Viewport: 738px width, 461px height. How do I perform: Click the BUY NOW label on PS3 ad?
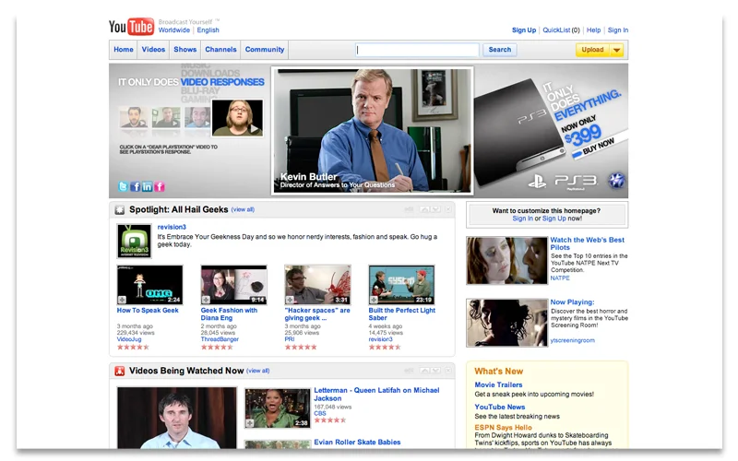click(598, 147)
